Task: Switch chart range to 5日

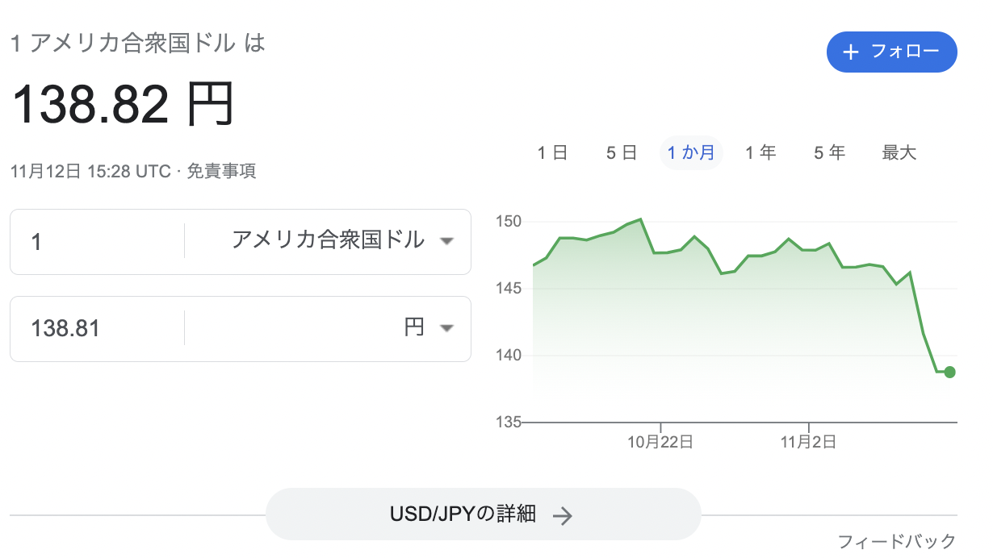Action: coord(622,152)
